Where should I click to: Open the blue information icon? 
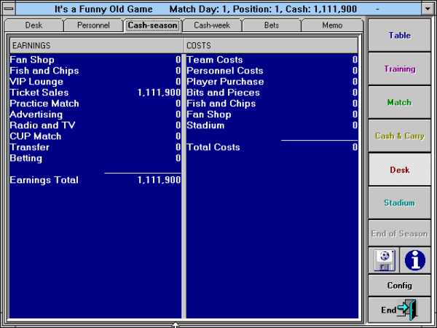coord(415,259)
